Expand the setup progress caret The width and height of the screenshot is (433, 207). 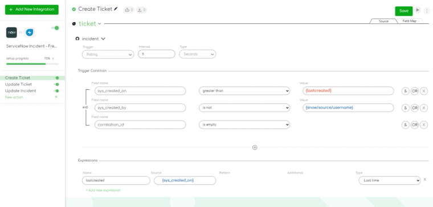(53, 59)
